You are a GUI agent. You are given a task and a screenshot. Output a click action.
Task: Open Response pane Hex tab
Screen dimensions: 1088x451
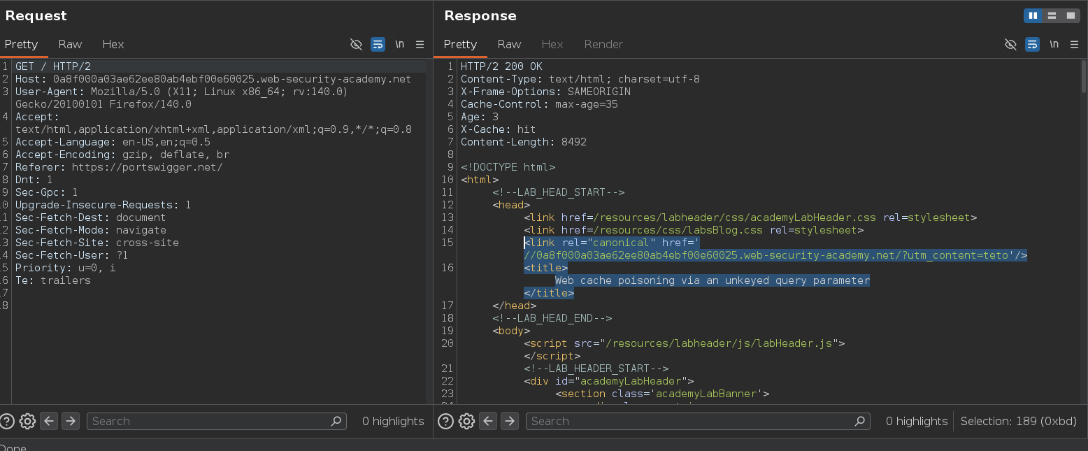click(x=552, y=44)
